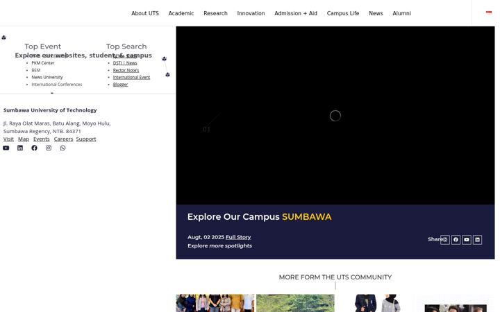Go to the Research menu

point(215,13)
